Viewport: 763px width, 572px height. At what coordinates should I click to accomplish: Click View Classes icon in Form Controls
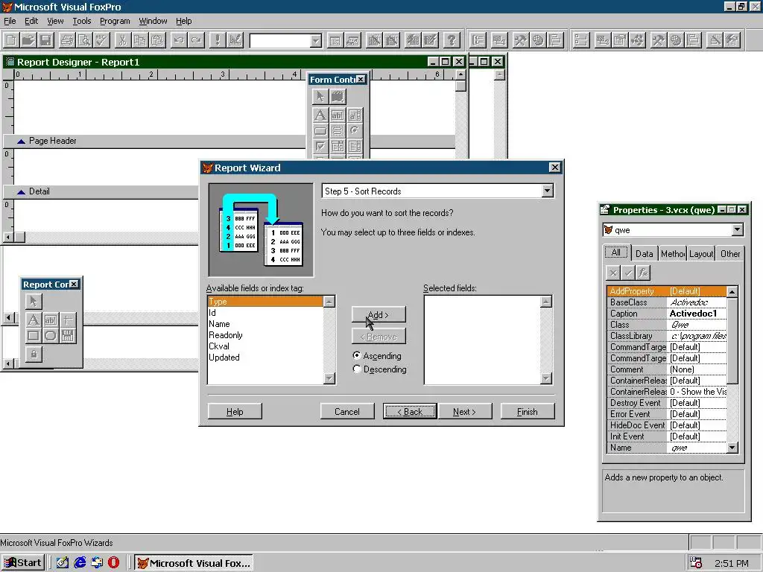(338, 96)
